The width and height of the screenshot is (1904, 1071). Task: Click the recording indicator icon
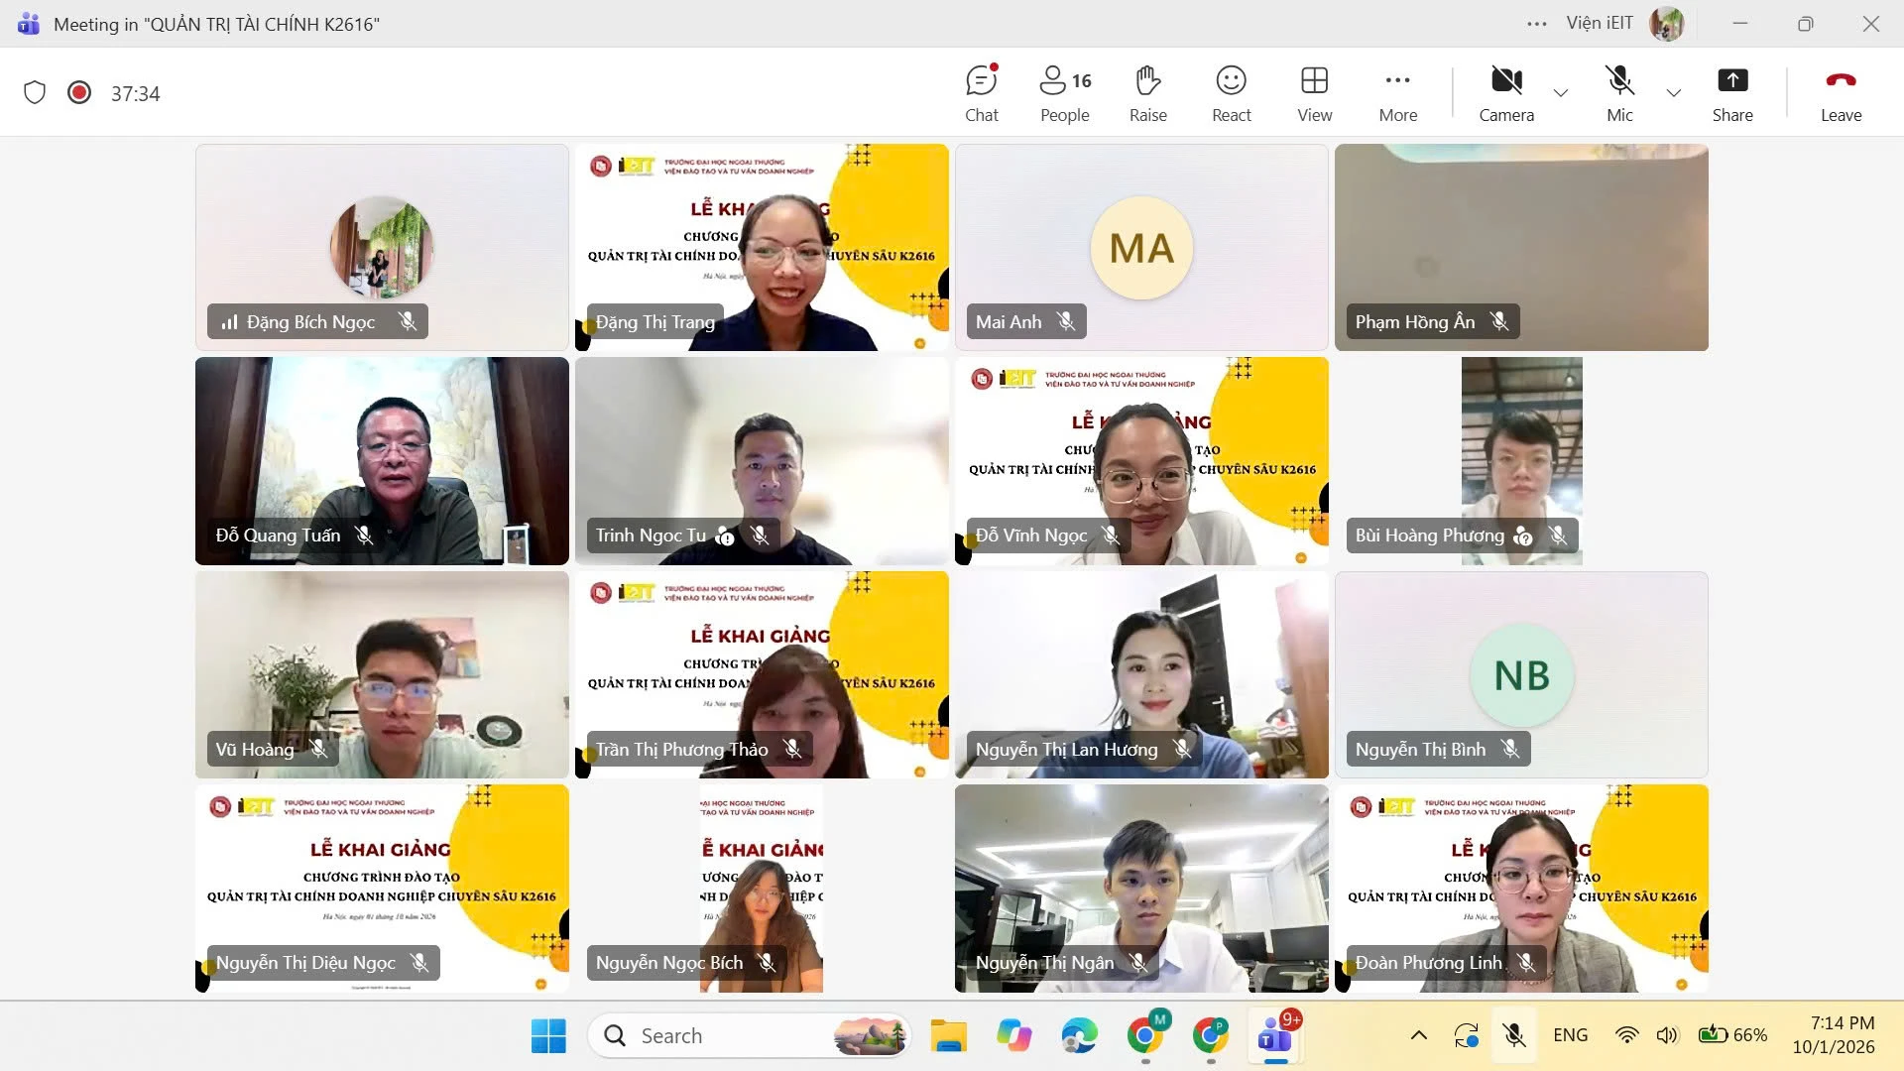point(79,92)
